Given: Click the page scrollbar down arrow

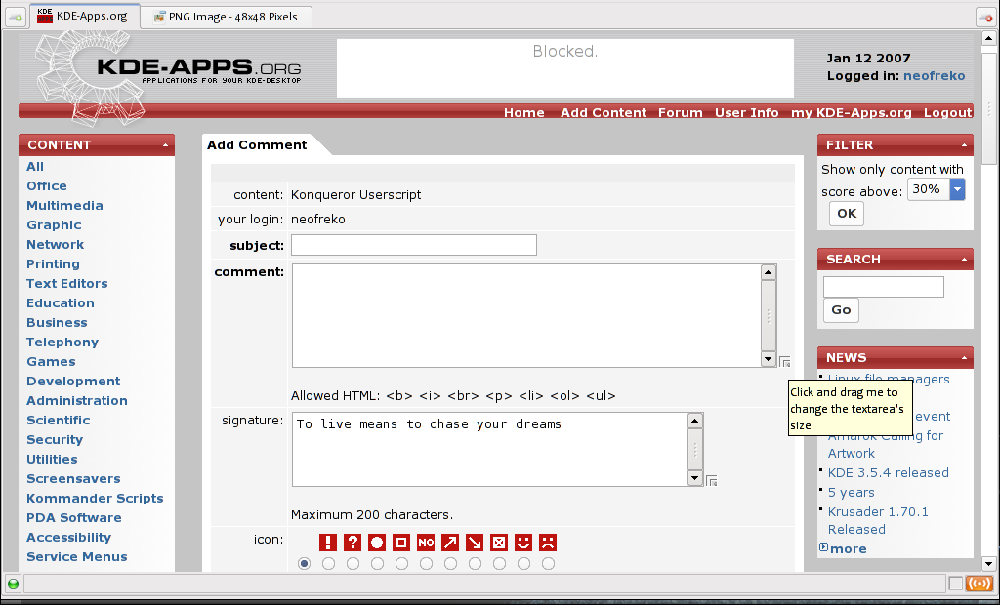Looking at the screenshot, I should tap(988, 564).
